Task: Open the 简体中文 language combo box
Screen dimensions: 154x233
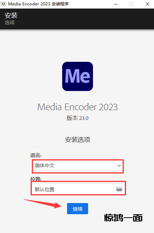Action: [x=78, y=165]
